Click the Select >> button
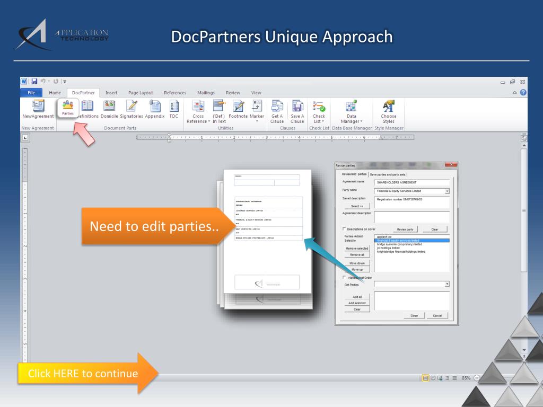 pos(357,206)
